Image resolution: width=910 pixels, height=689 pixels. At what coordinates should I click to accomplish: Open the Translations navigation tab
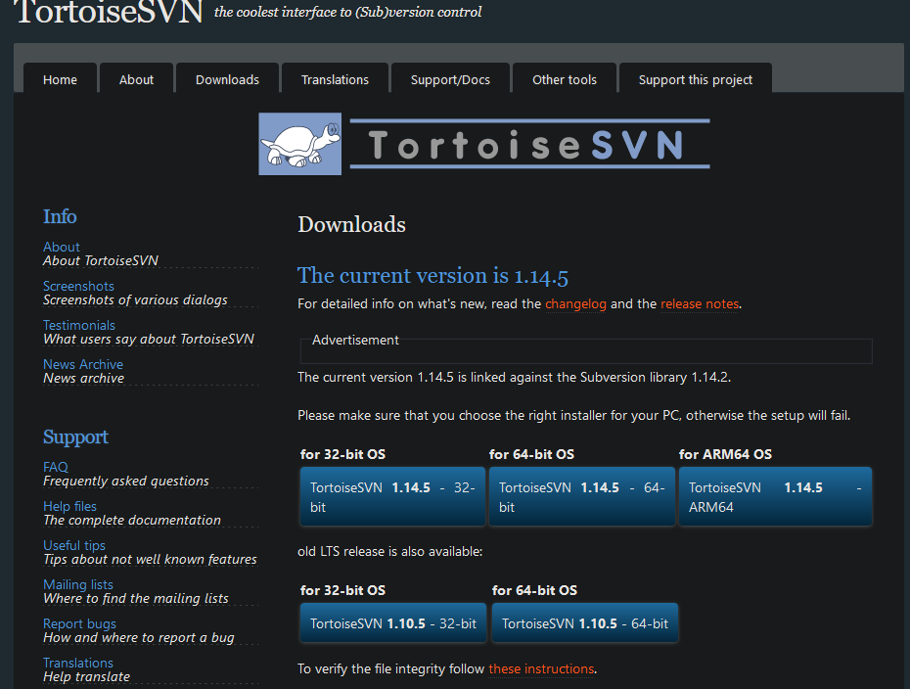tap(335, 79)
